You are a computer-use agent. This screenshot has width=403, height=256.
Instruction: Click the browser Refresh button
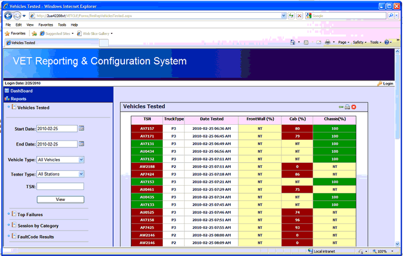(x=291, y=16)
